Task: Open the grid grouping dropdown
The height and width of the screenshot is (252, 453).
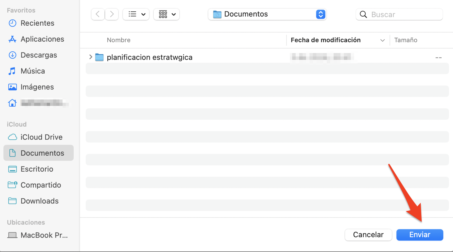Action: [167, 14]
